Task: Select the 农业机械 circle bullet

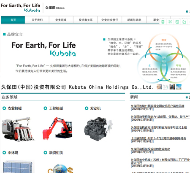Action: 4,108
